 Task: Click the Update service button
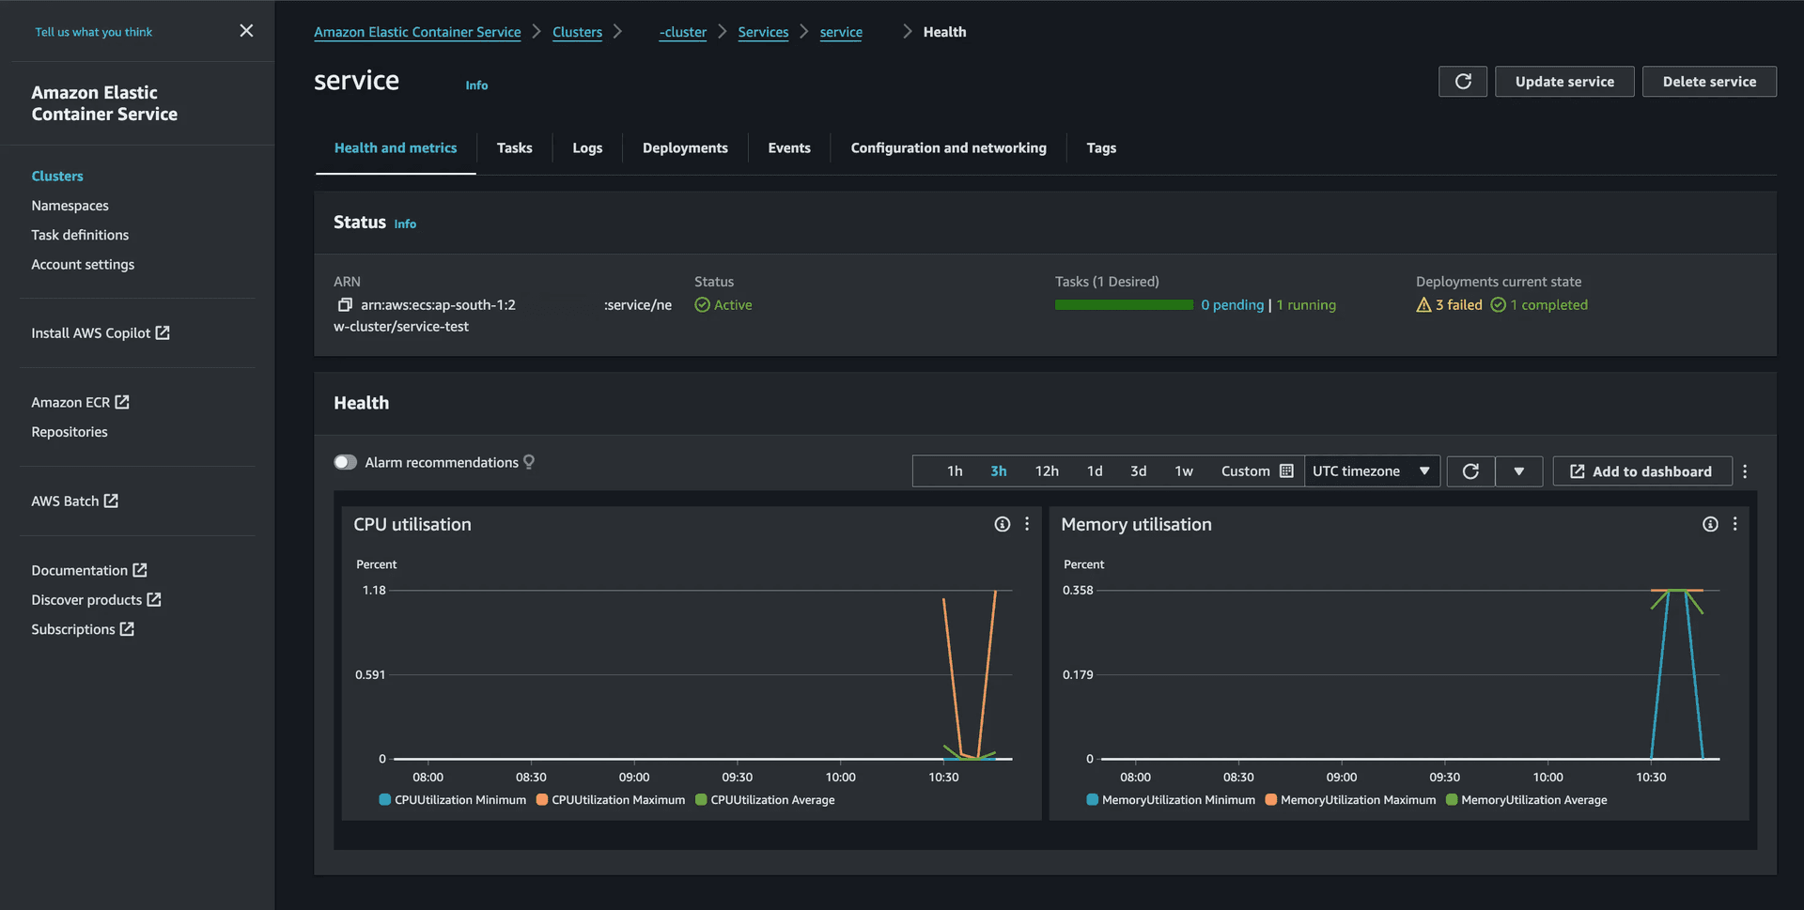pyautogui.click(x=1564, y=82)
